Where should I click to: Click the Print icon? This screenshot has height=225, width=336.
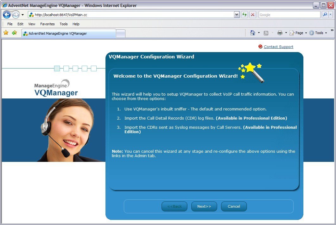pyautogui.click(x=280, y=33)
